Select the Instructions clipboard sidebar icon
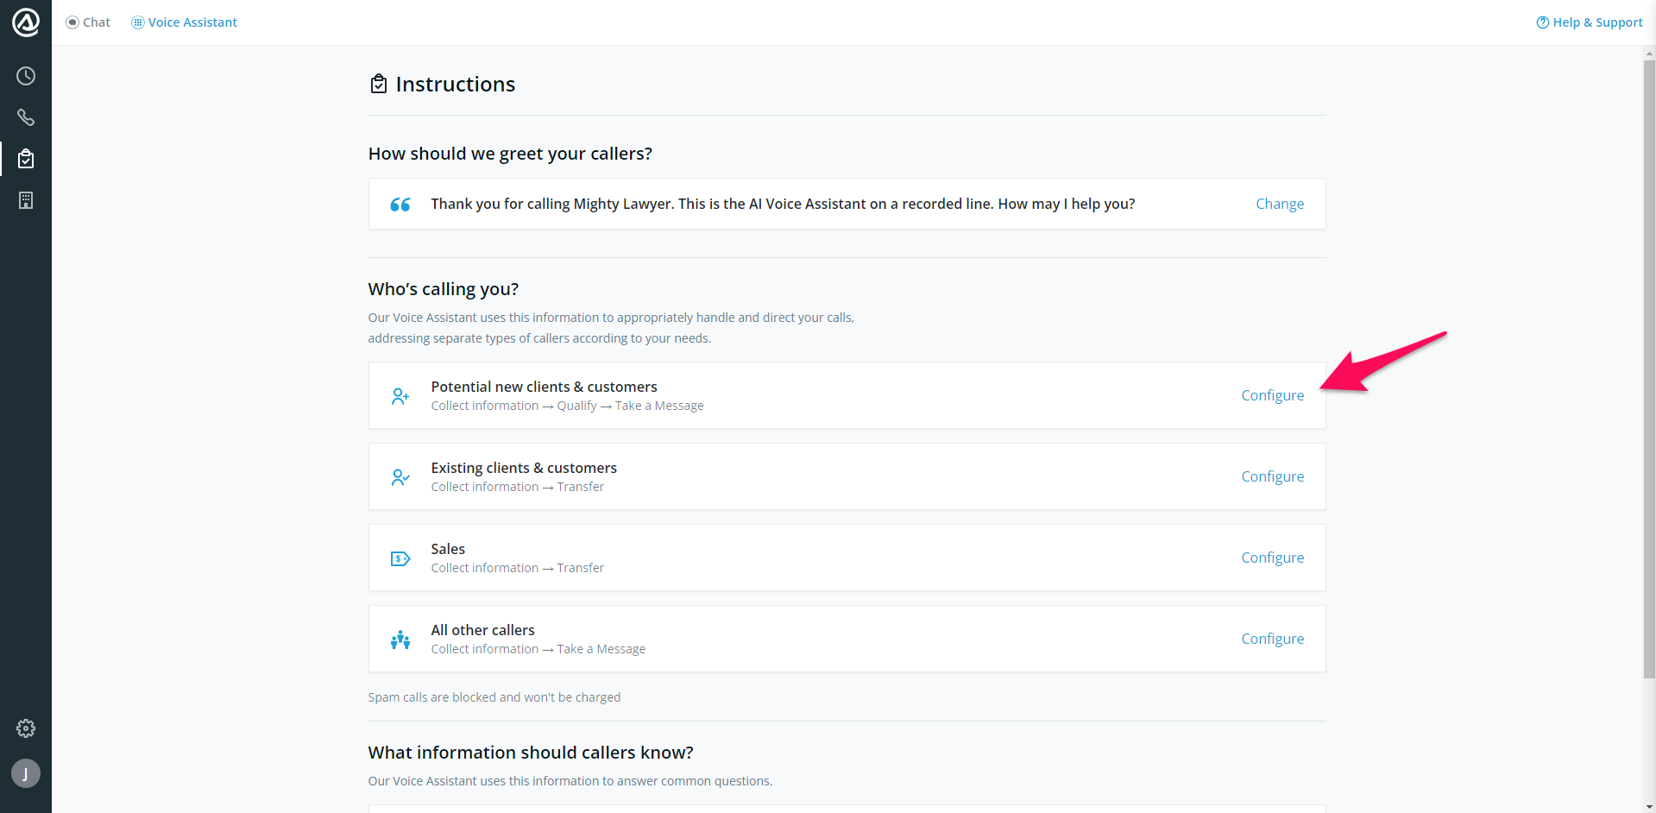1656x813 pixels. (26, 159)
